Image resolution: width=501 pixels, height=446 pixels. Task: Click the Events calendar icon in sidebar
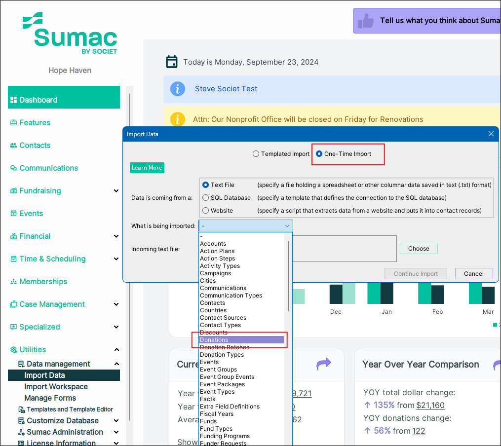click(x=13, y=213)
